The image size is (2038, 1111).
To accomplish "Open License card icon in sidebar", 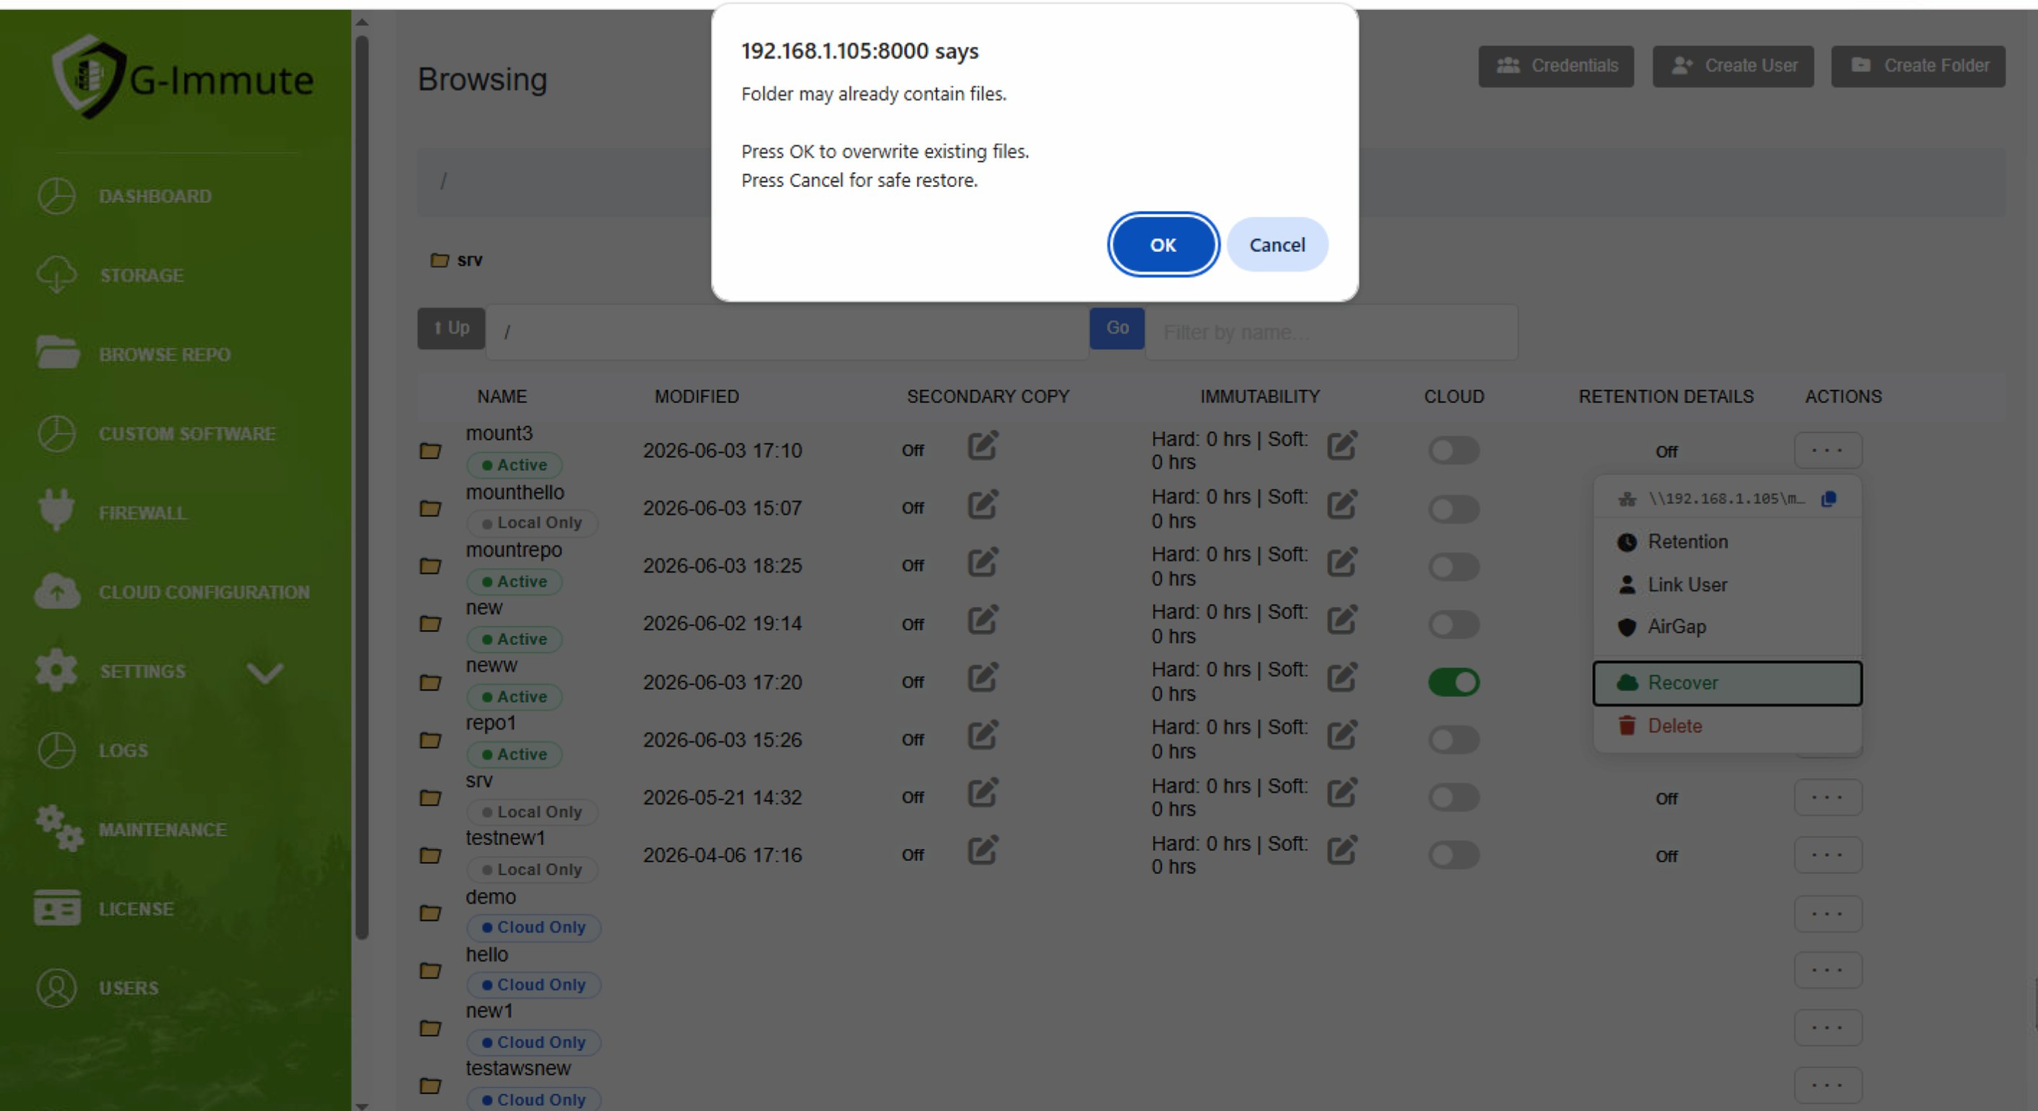I will [57, 907].
